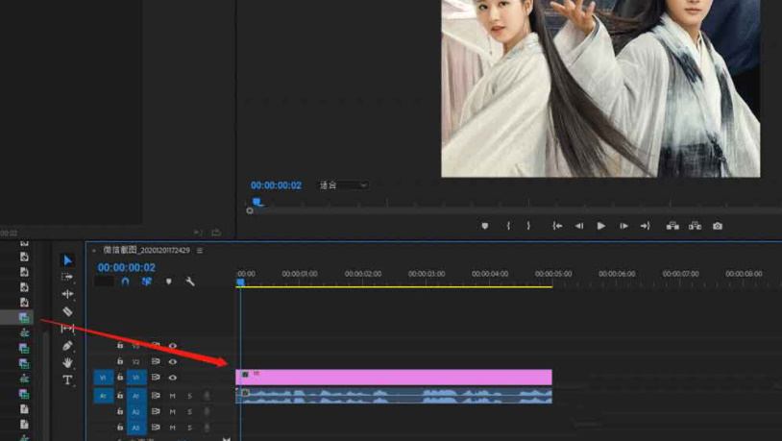Image resolution: width=782 pixels, height=441 pixels.
Task: Toggle sync lock on track A1
Action: coord(156,395)
